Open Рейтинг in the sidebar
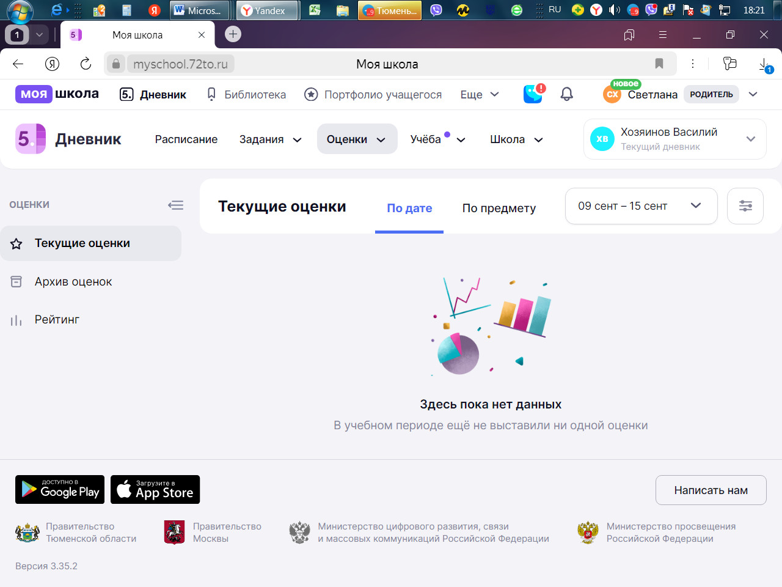 (x=57, y=320)
